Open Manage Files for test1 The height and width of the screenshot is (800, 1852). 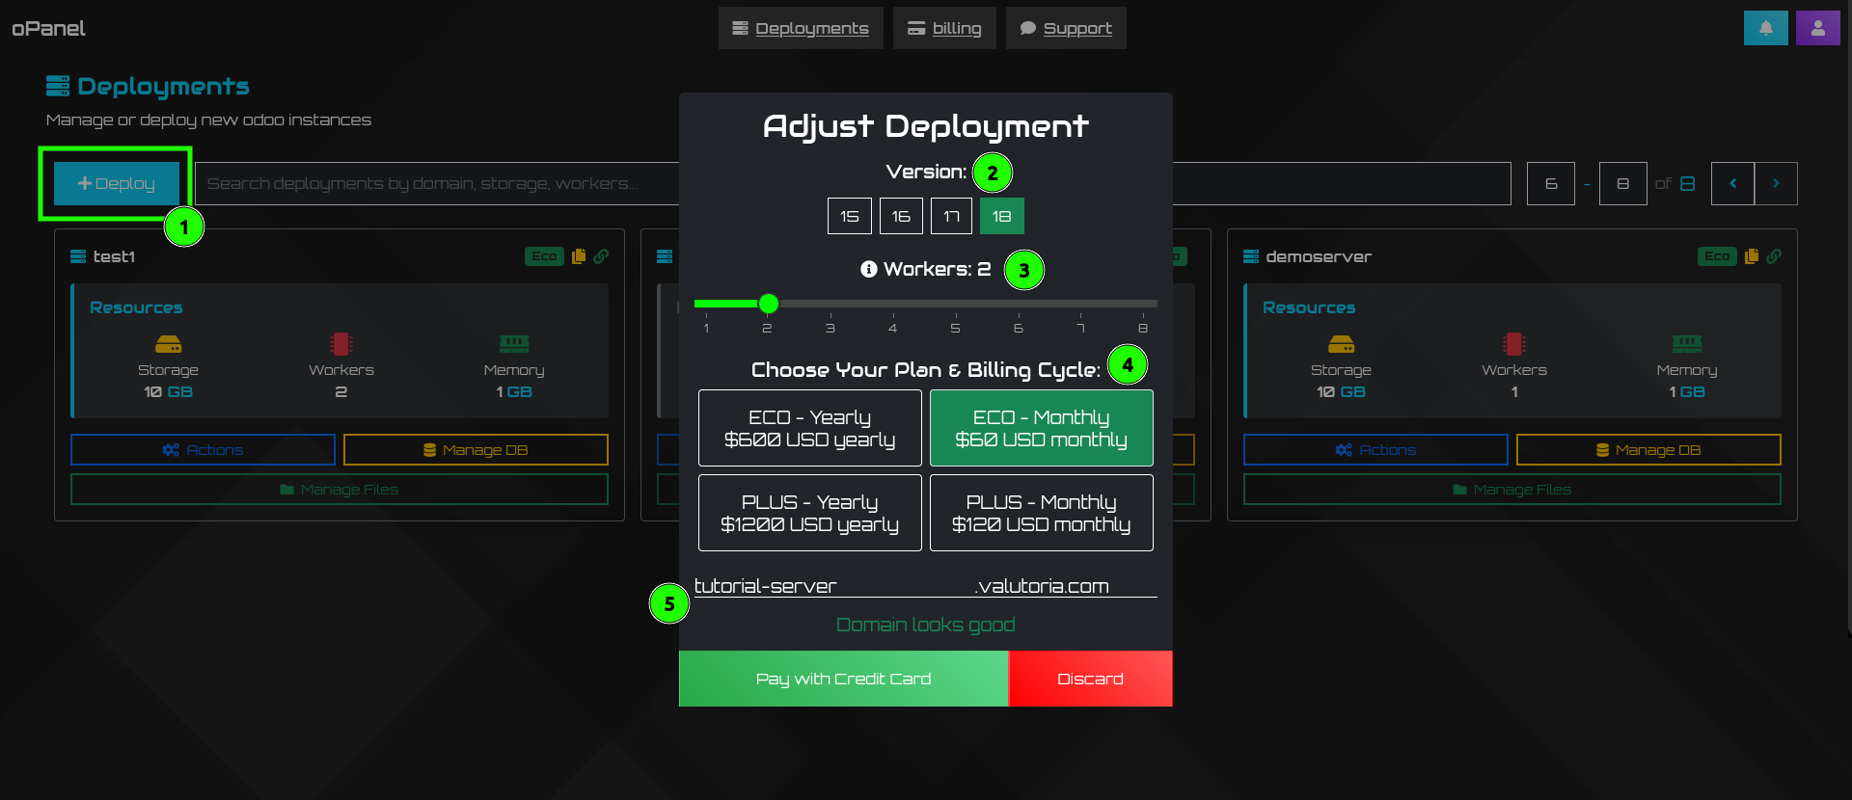pyautogui.click(x=340, y=490)
